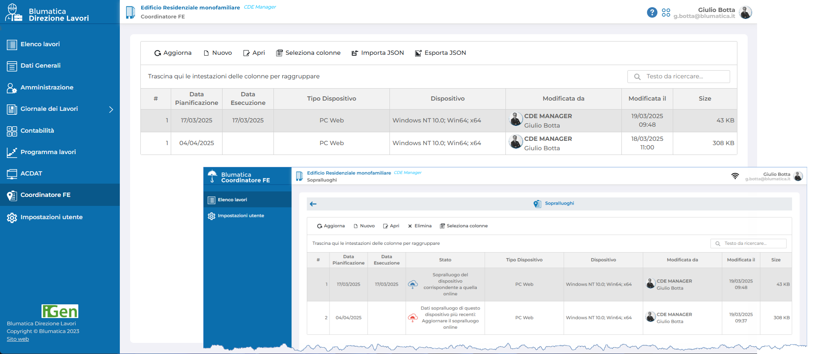
Task: Click Aggiorna in the lower toolbar
Action: click(331, 226)
